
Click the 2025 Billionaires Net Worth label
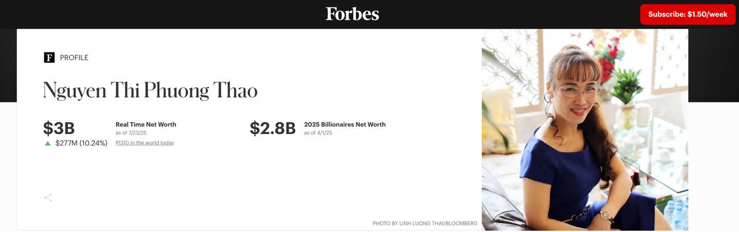tap(345, 124)
